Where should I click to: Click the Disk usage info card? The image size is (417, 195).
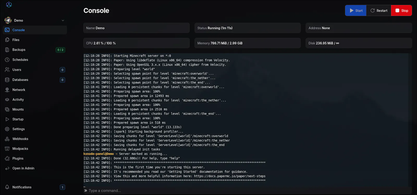click(x=359, y=43)
